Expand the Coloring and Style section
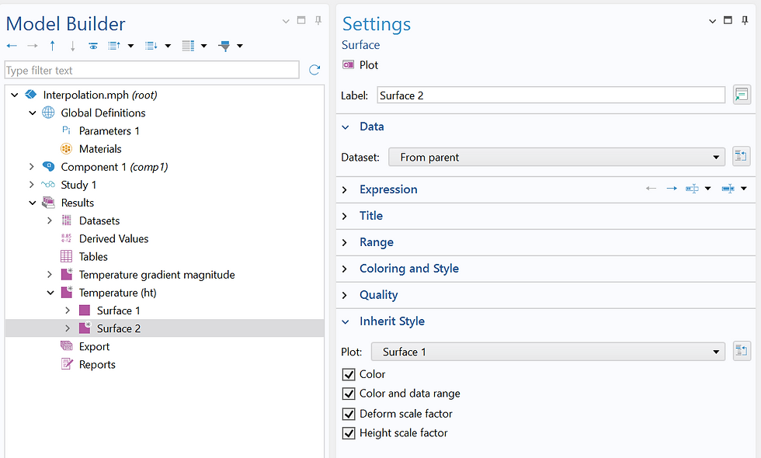The height and width of the screenshot is (458, 761). [x=345, y=269]
